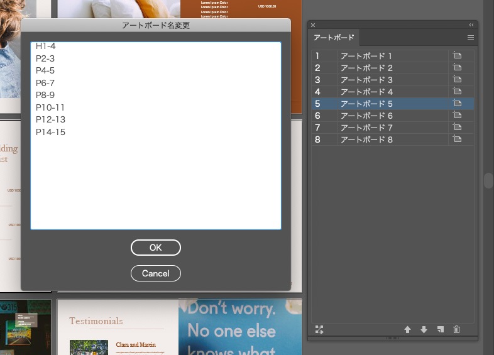Click the H1-4 line in text area
494x355 pixels.
(x=46, y=46)
